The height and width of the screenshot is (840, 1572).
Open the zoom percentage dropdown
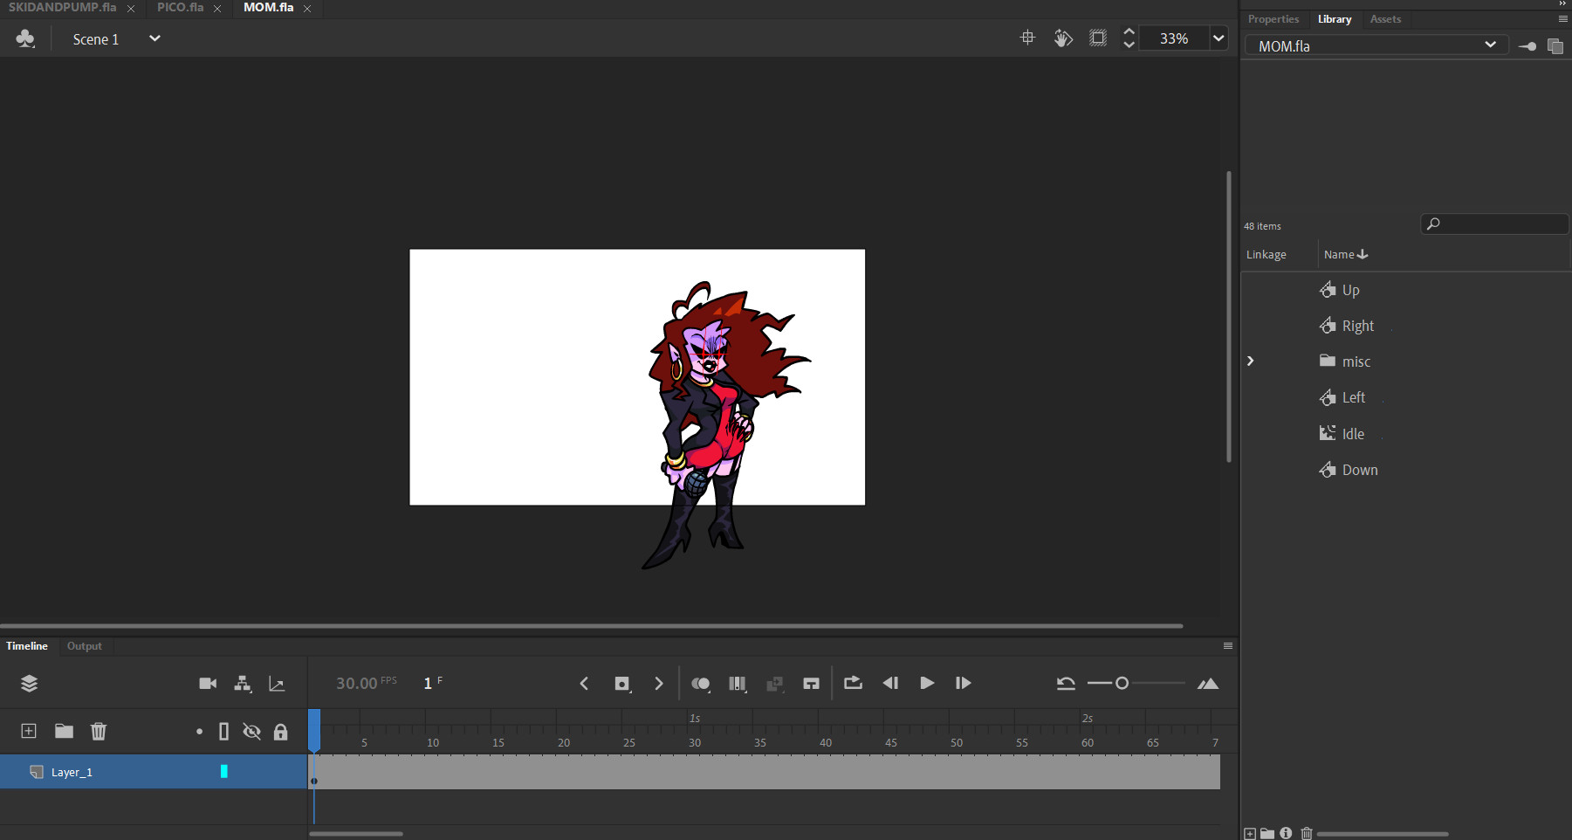click(x=1218, y=38)
